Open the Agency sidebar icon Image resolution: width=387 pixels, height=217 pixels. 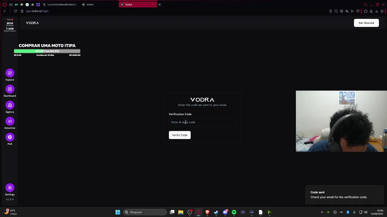click(x=10, y=105)
